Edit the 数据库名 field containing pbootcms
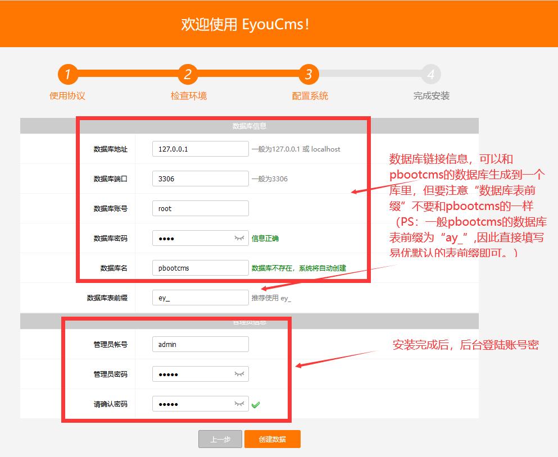Viewport: 558px width, 457px height. pos(201,268)
